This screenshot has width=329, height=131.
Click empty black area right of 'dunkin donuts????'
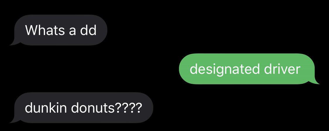[x=241, y=108]
